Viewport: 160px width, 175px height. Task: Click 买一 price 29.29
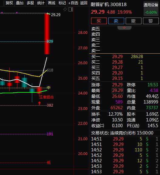click(x=117, y=57)
